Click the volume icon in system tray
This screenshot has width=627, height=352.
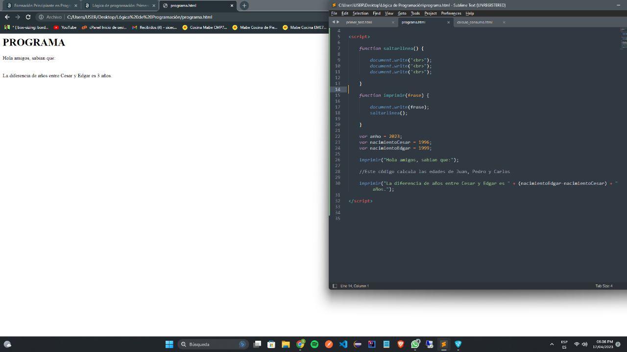(584, 344)
